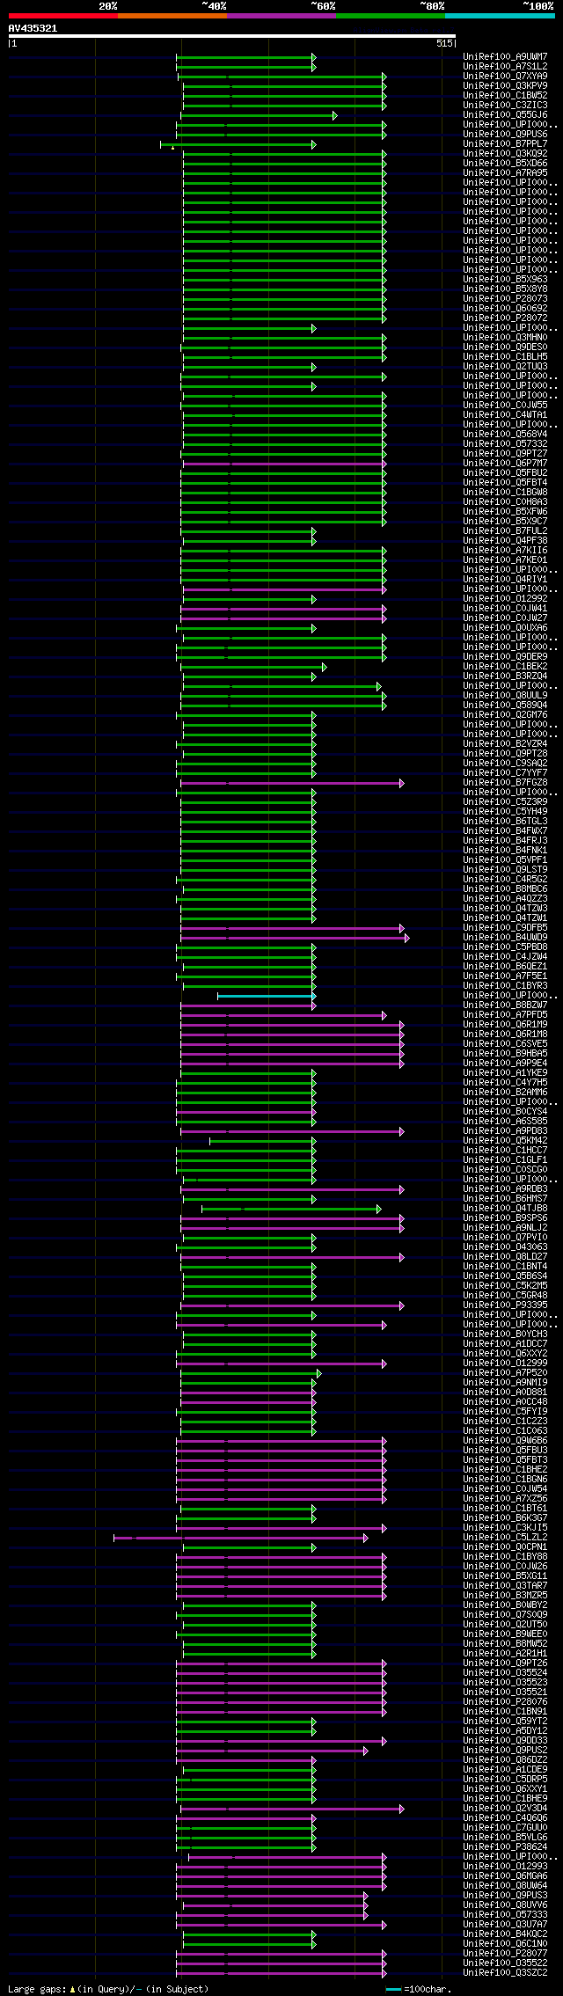Select label UniRef100_B7FGZ8

[x=505, y=783]
